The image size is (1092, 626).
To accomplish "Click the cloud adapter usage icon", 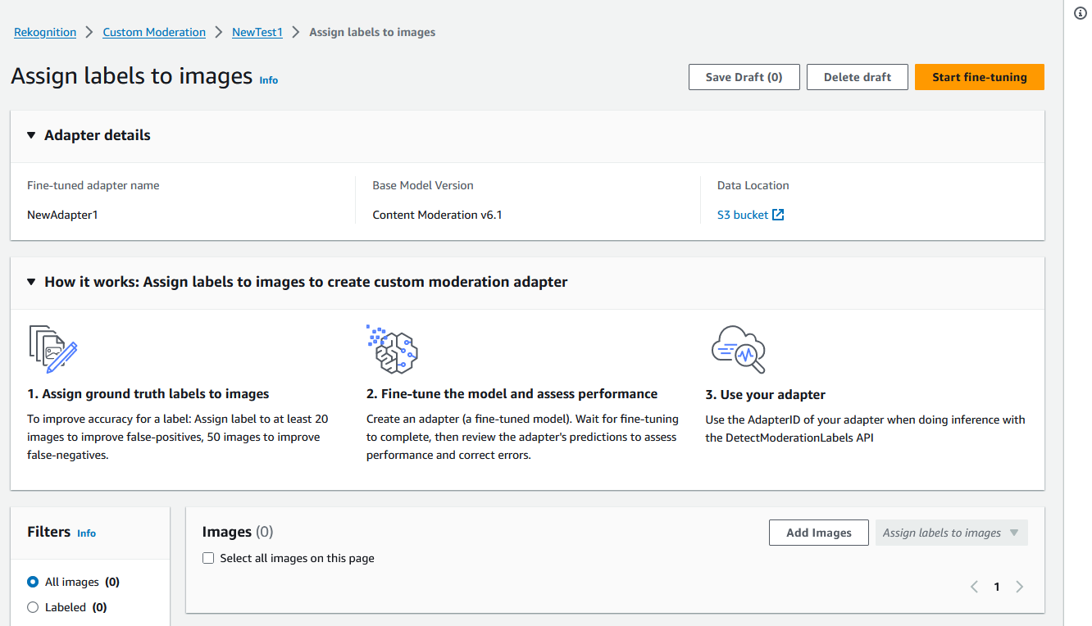I will (739, 349).
